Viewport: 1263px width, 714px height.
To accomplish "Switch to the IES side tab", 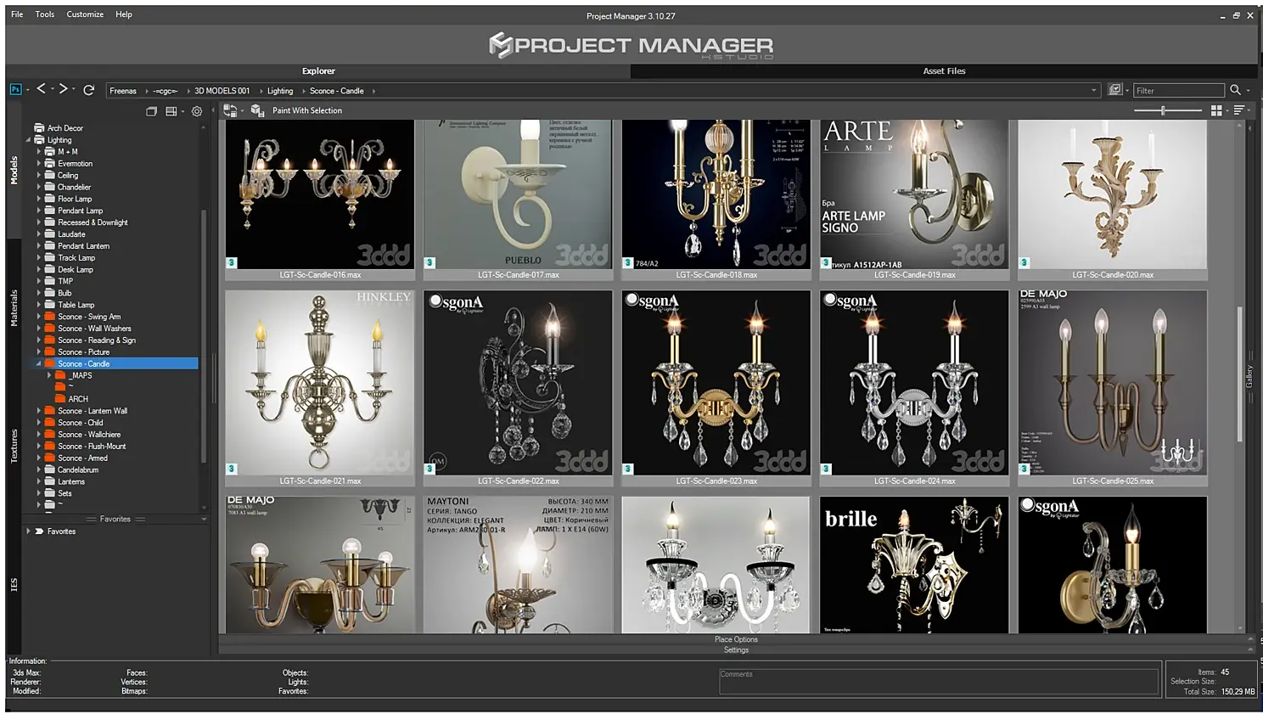I will (14, 584).
